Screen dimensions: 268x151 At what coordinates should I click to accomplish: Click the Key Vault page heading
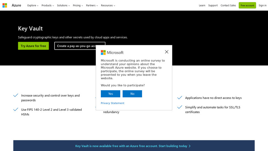[x=30, y=28]
